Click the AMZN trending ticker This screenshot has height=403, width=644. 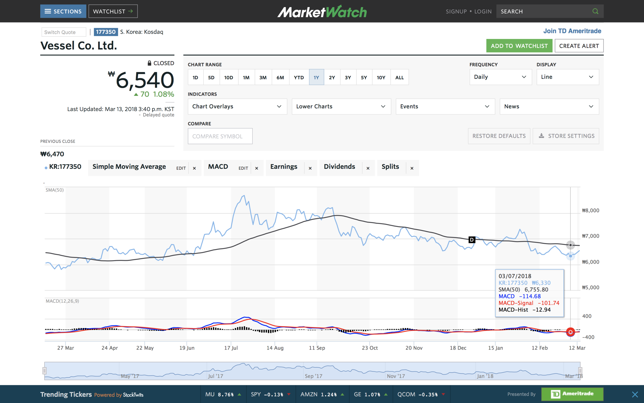[322, 394]
